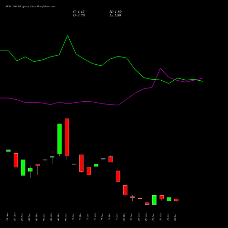
Task: Click the low value 'L: 1.30'
Action: coord(115,16)
